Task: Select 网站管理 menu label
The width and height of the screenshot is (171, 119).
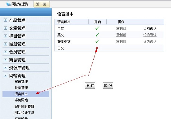Action: pos(17,76)
